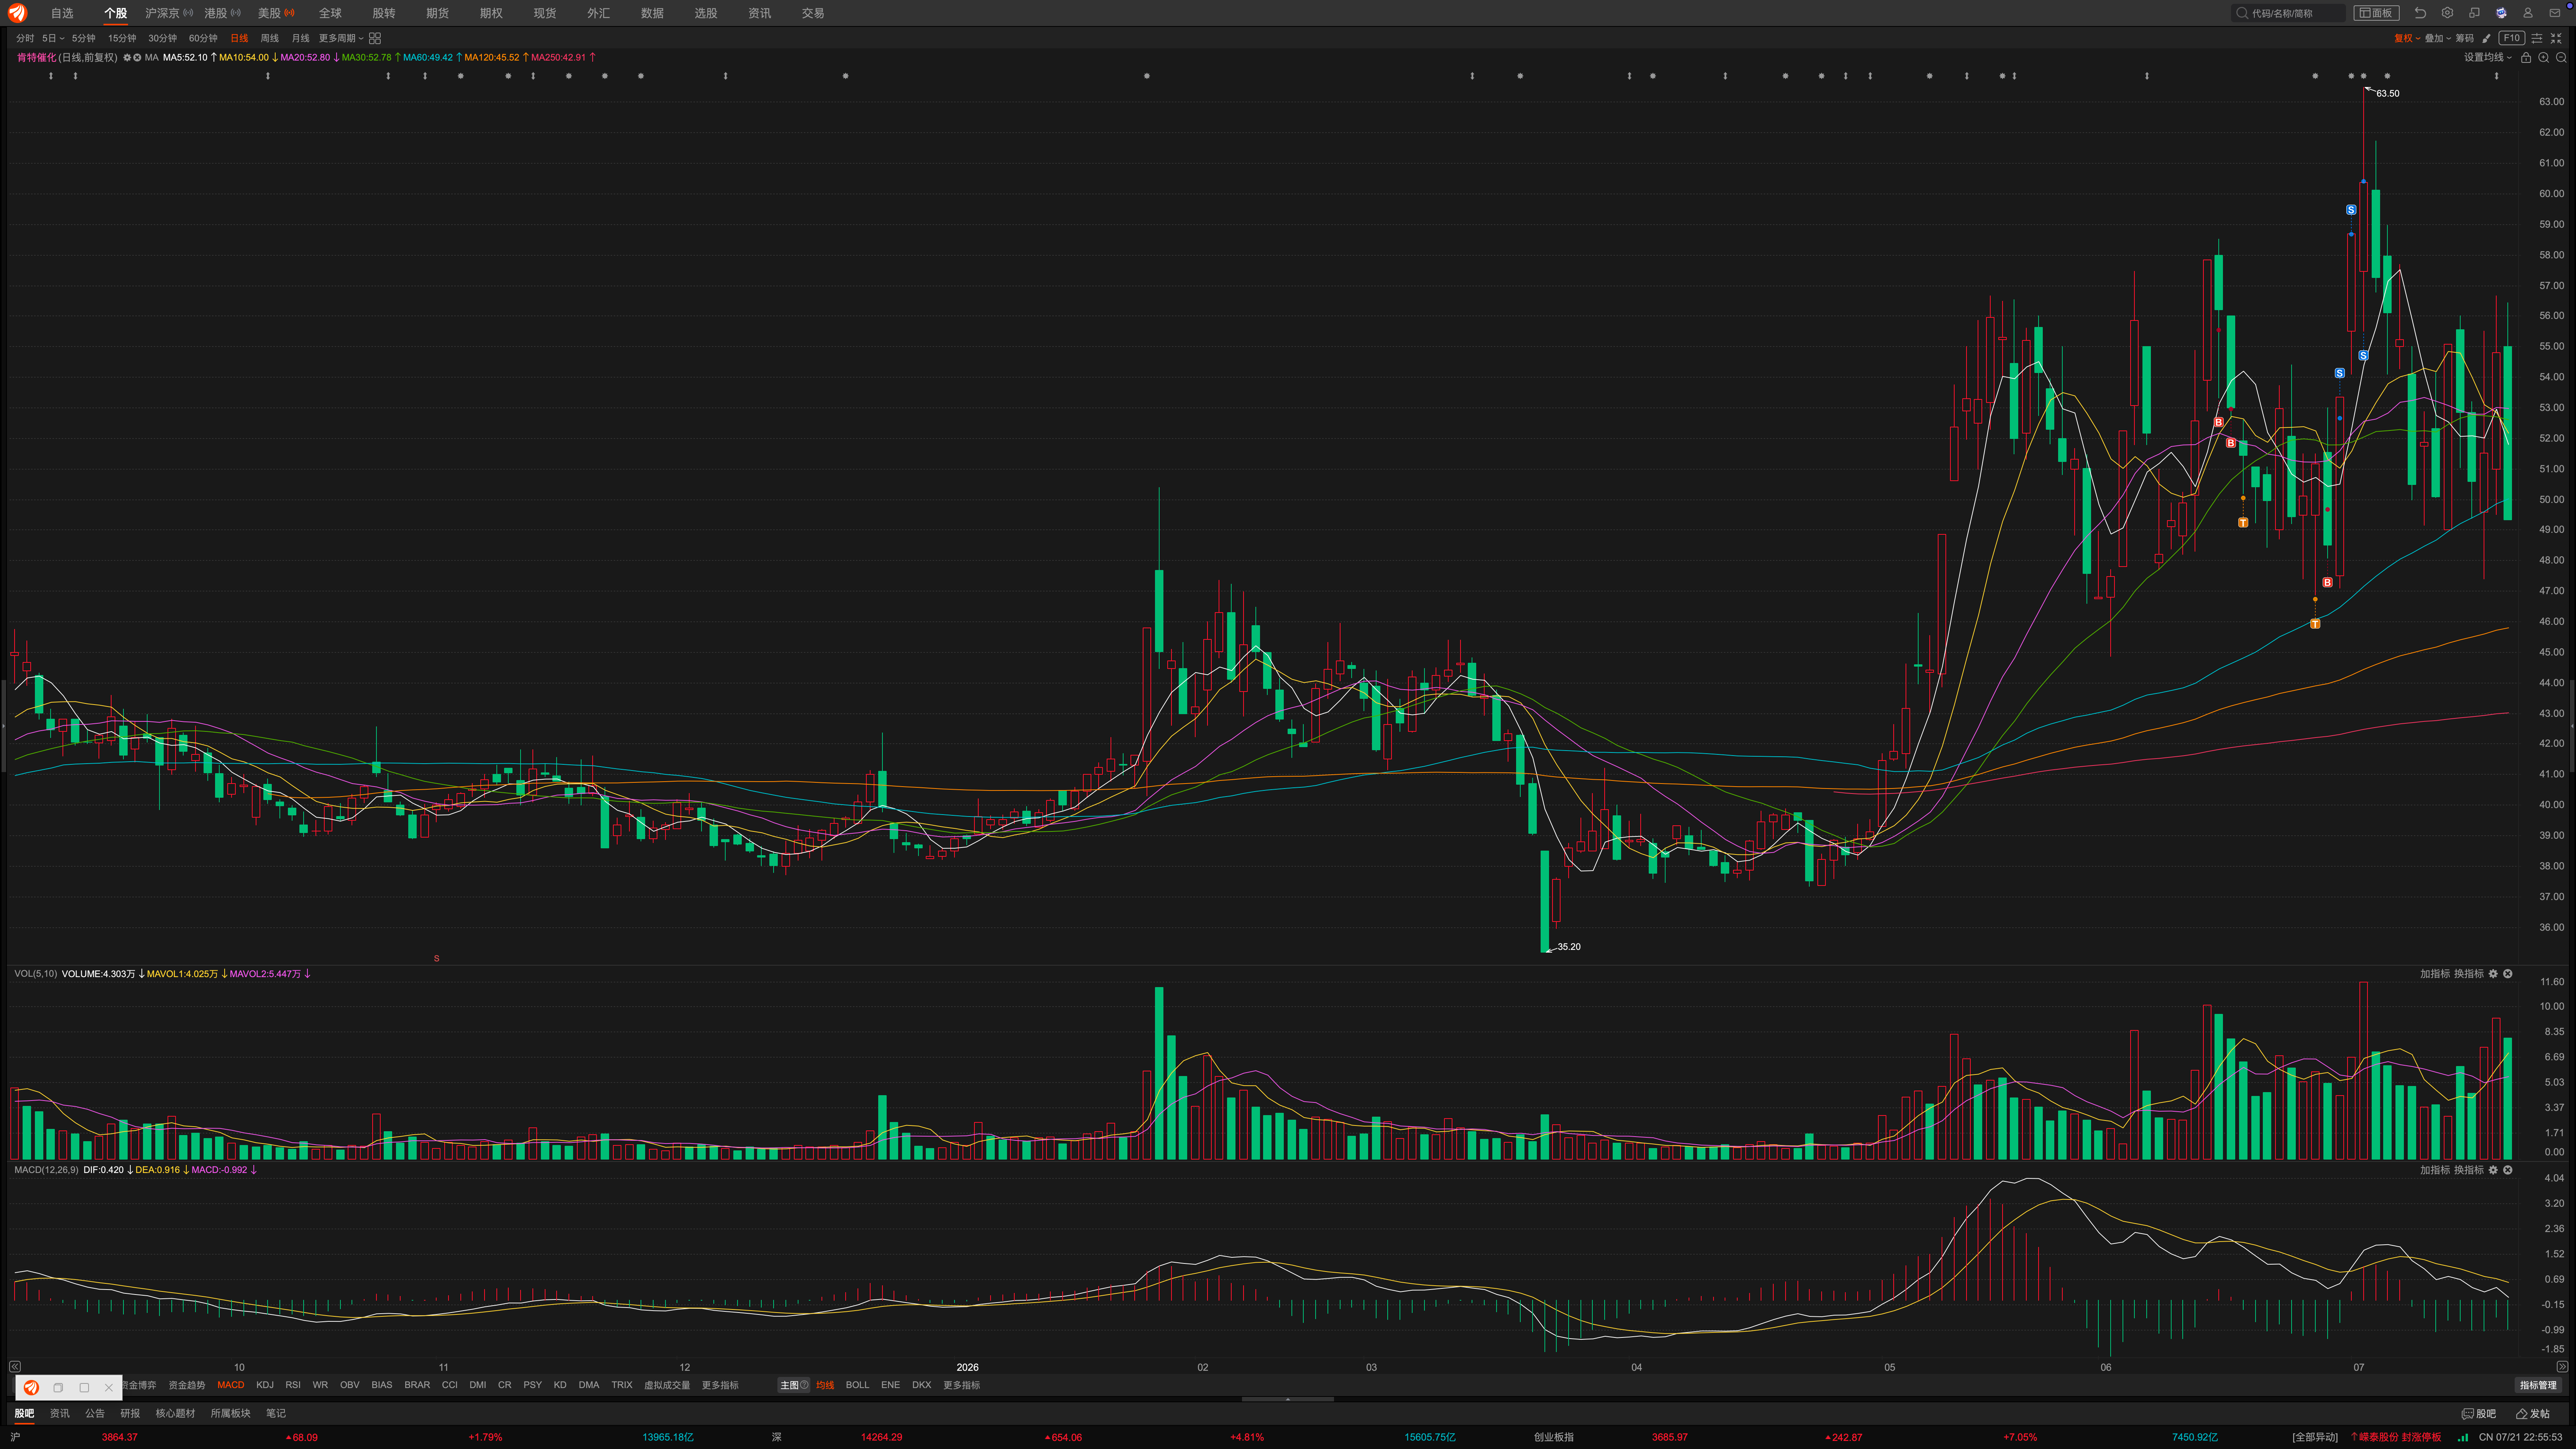
Task: Expand the 设置均线 dropdown
Action: [2488, 57]
